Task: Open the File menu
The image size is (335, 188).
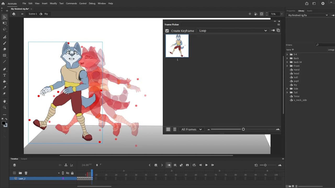Action: click(24, 3)
